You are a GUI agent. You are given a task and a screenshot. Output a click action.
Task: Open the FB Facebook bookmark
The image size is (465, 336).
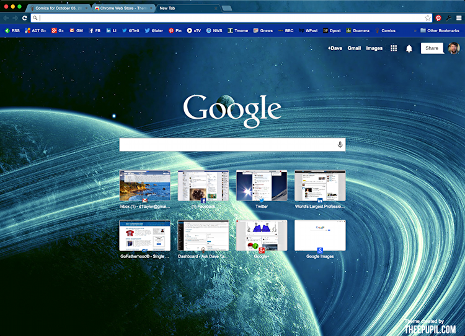click(95, 30)
